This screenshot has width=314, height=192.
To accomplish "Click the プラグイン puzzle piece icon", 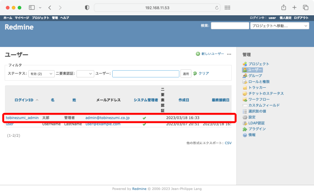I will click(245, 129).
